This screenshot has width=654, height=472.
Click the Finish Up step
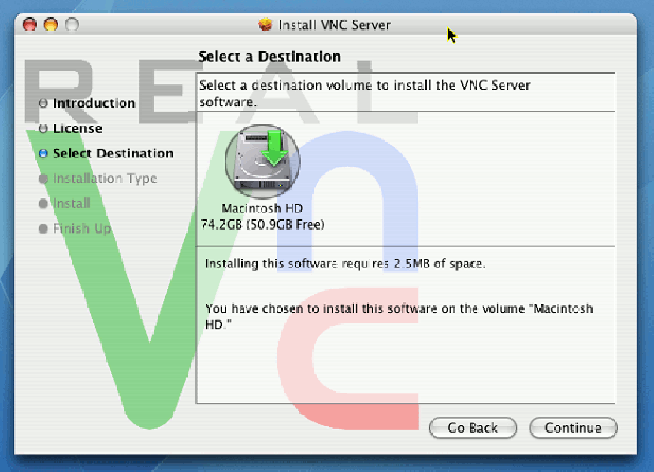click(82, 228)
